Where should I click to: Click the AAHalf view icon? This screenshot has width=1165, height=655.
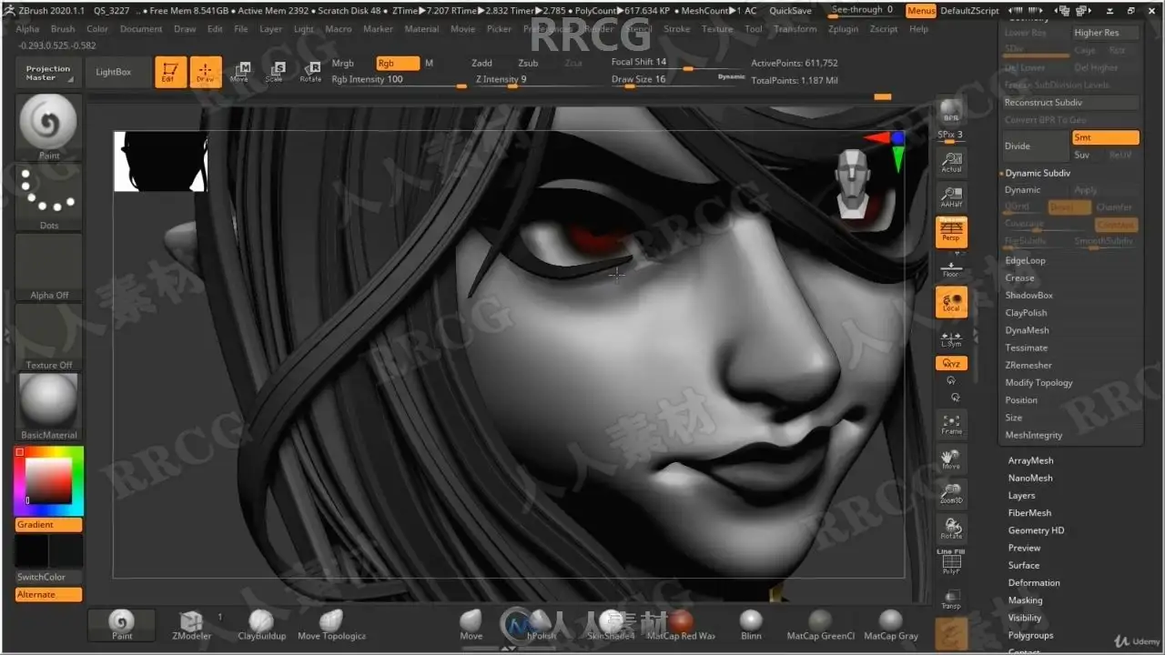pos(951,196)
